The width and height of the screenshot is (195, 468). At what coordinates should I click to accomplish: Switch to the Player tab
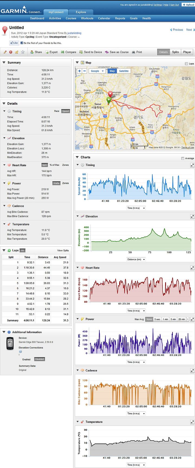pos(187,52)
